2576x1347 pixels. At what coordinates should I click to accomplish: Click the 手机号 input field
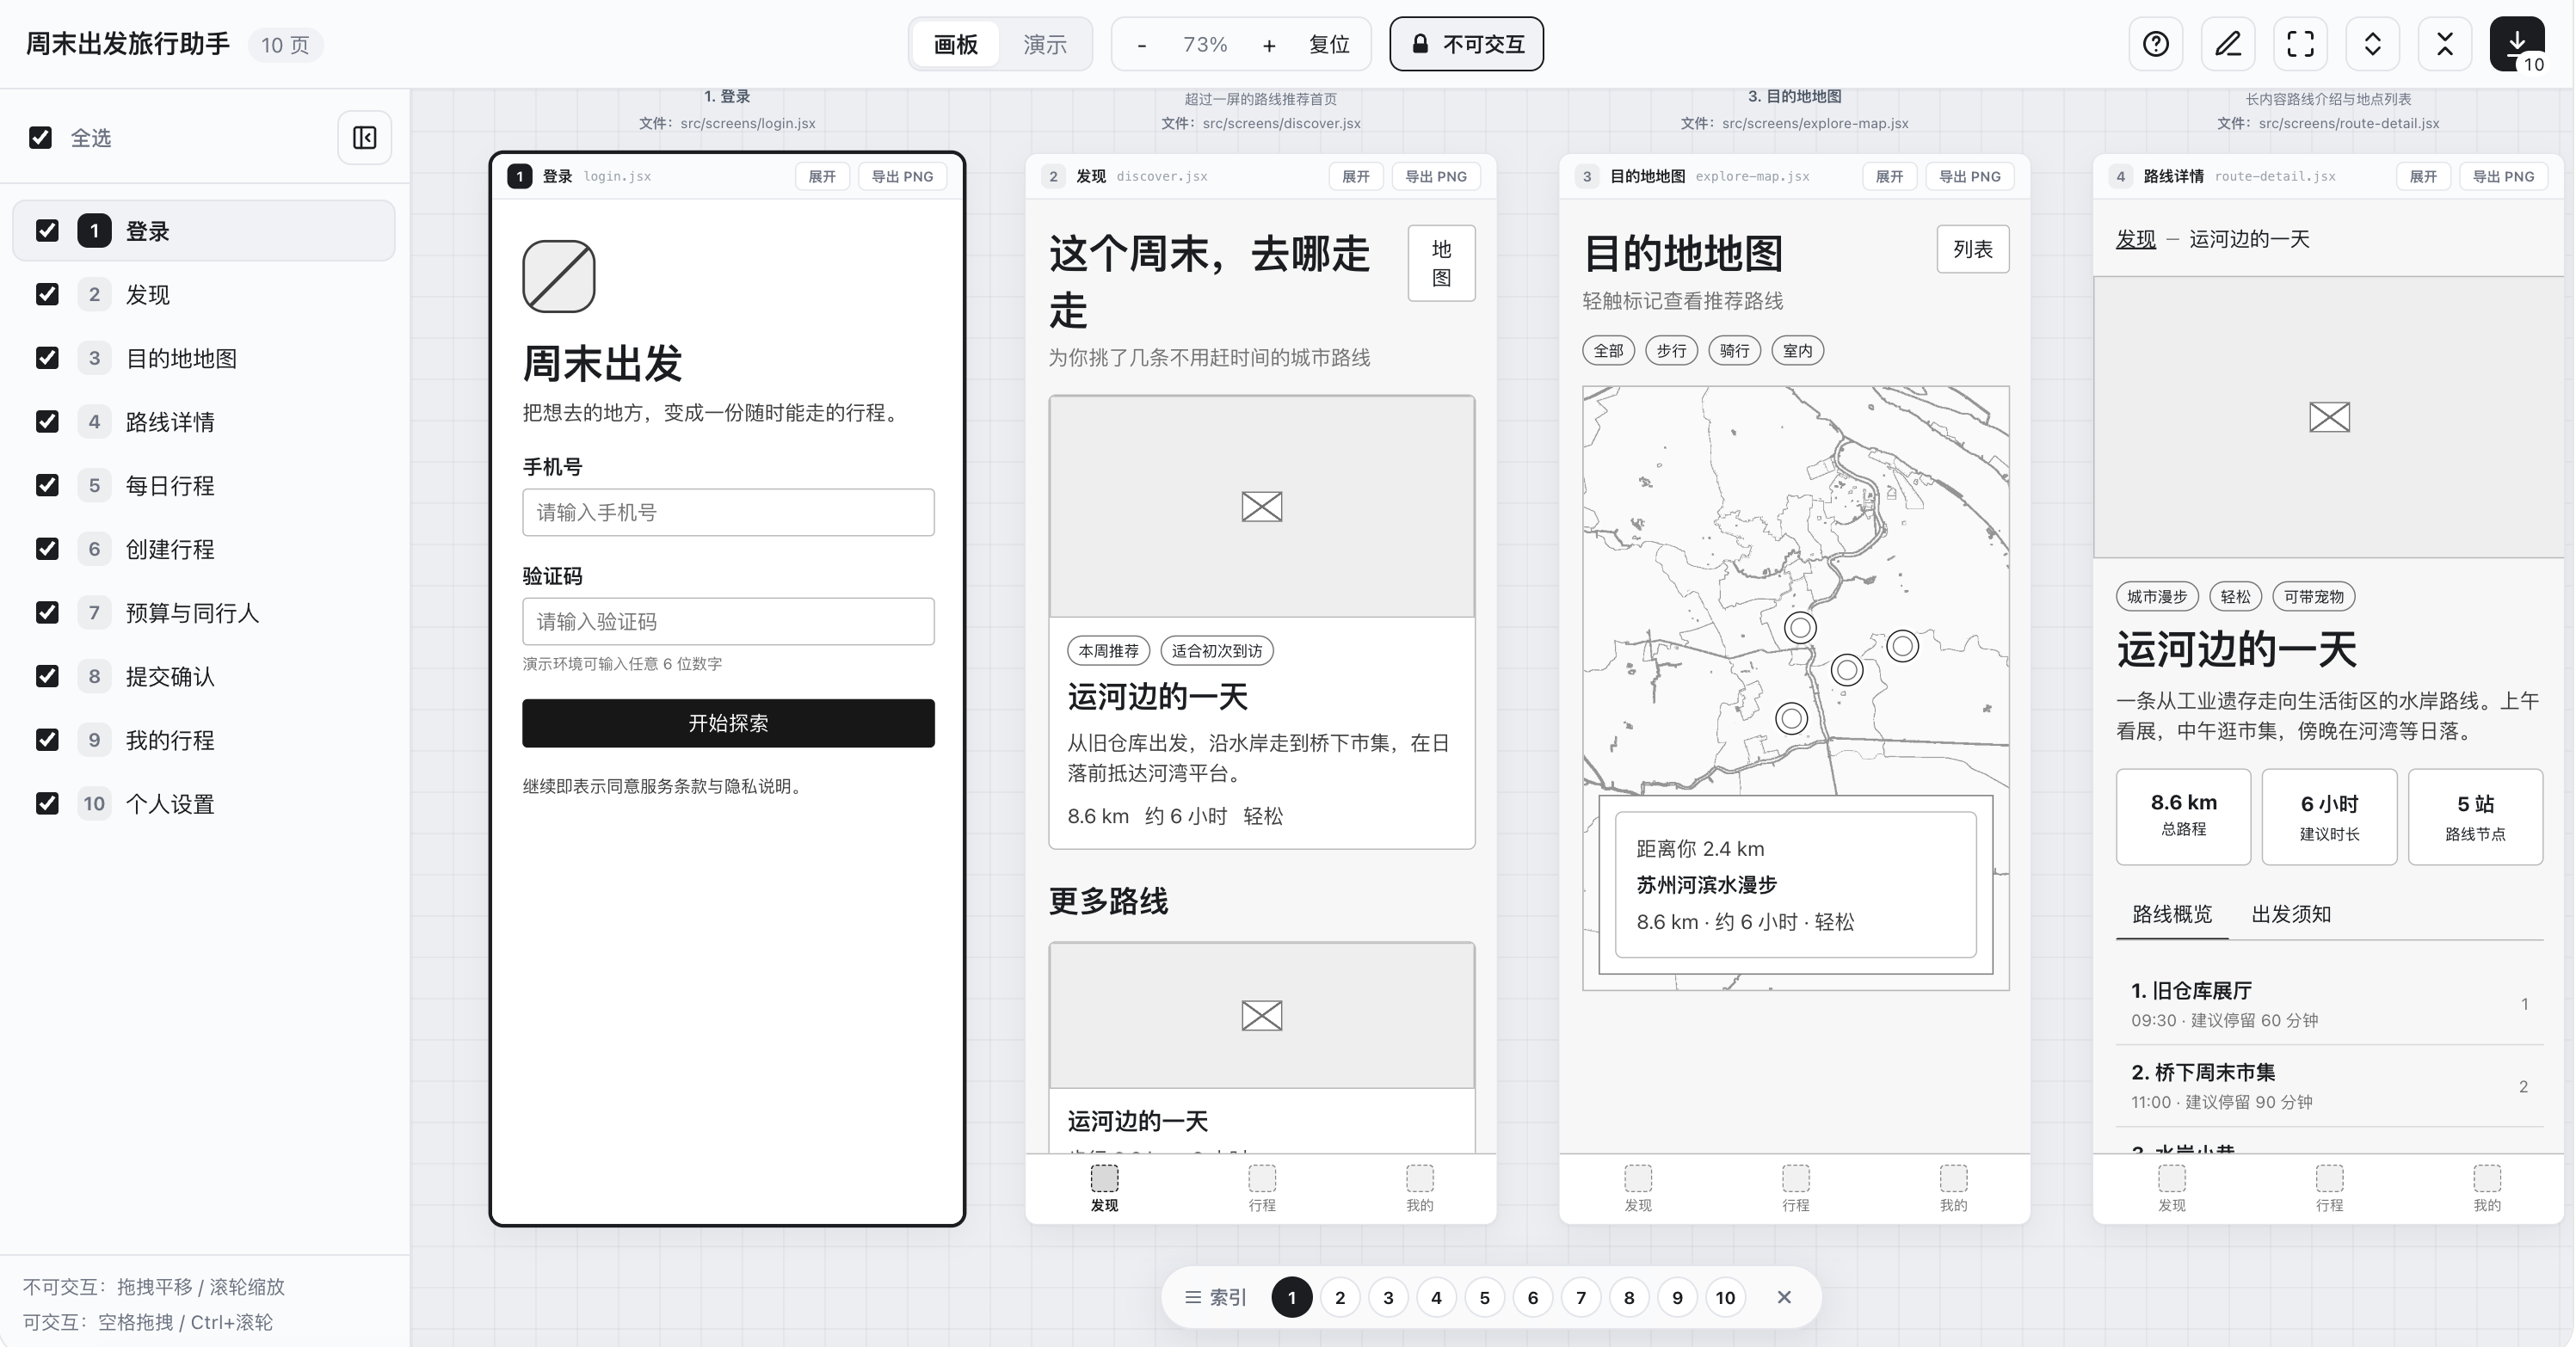click(x=728, y=512)
